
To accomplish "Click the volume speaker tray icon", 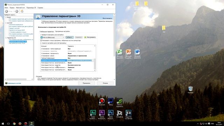I will coord(206,124).
